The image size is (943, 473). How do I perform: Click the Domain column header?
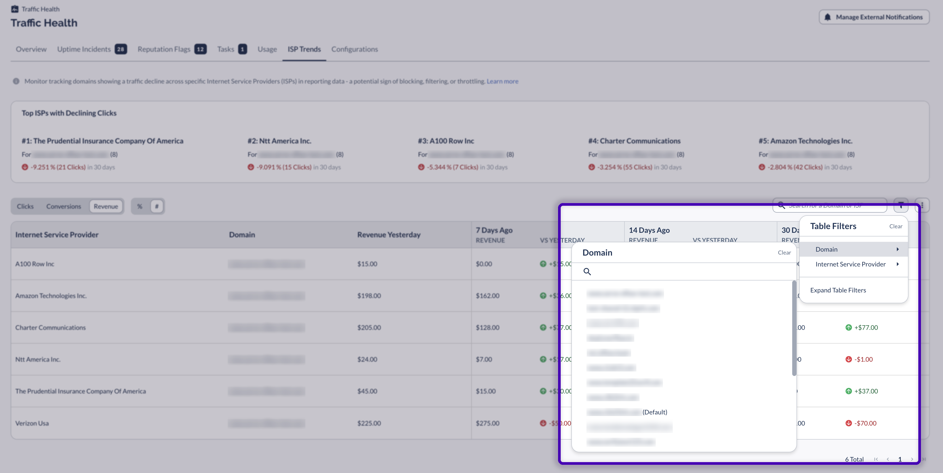coord(242,235)
